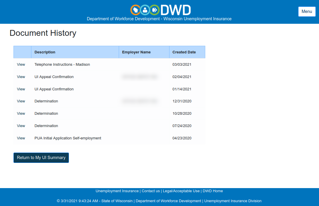View the Telephone Instructions - Madison document
The height and width of the screenshot is (206, 319).
click(x=21, y=65)
